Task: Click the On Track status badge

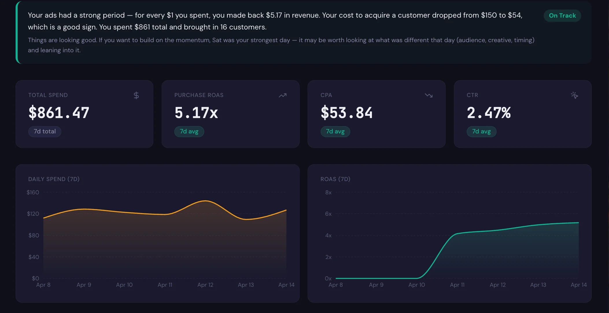Action: (x=562, y=15)
